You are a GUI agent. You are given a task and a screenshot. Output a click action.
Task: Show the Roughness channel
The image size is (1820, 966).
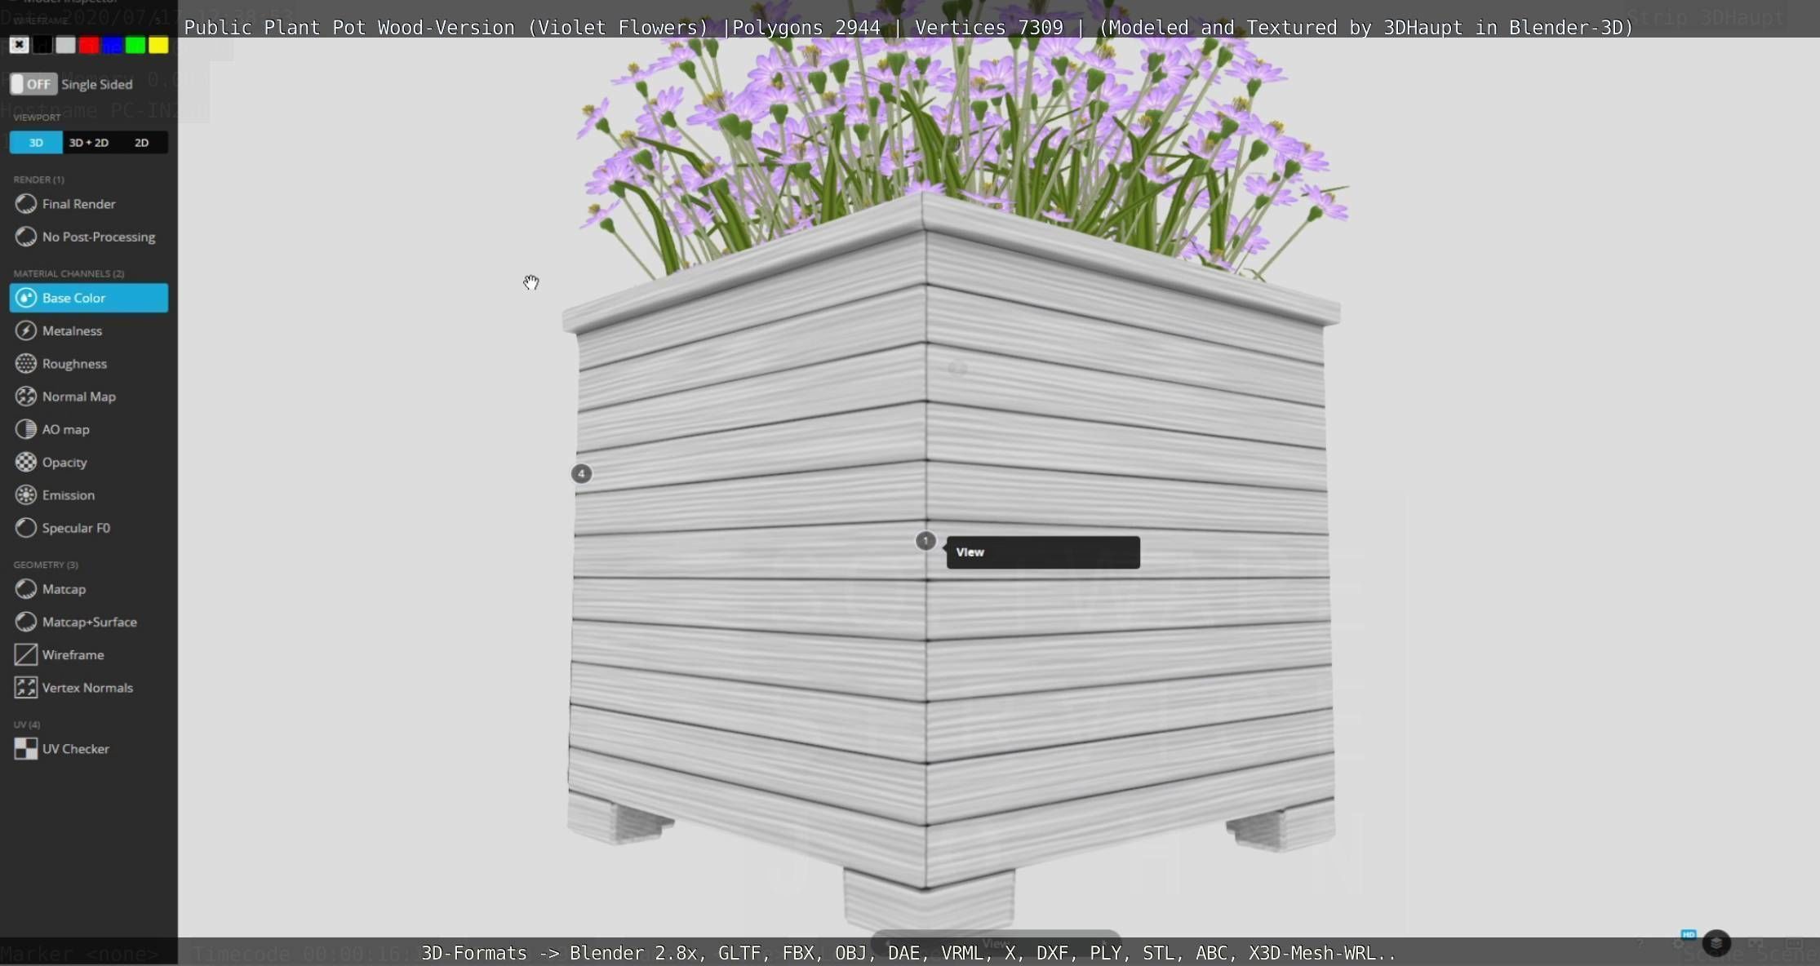pos(88,363)
